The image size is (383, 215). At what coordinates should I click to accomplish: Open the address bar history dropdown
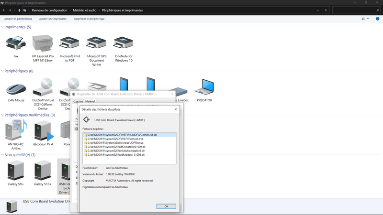(318, 10)
